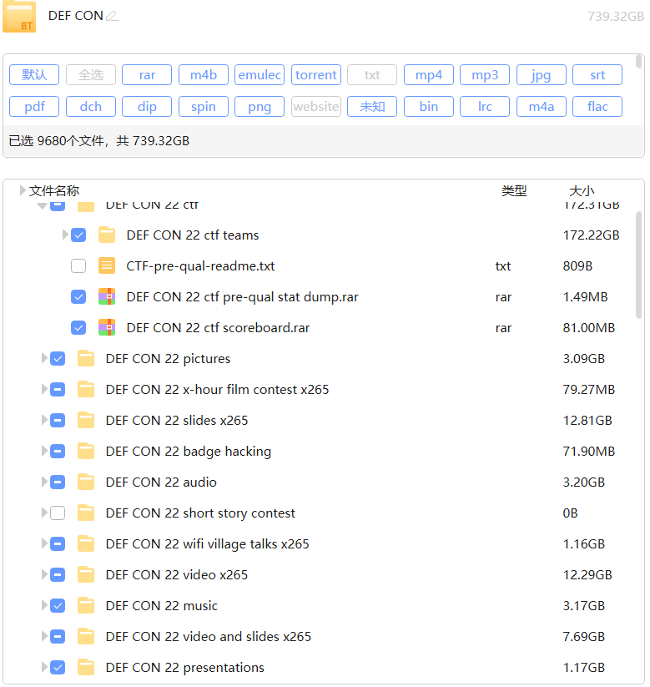This screenshot has height=687, width=650.
Task: Filter files by flac type
Action: tap(597, 107)
